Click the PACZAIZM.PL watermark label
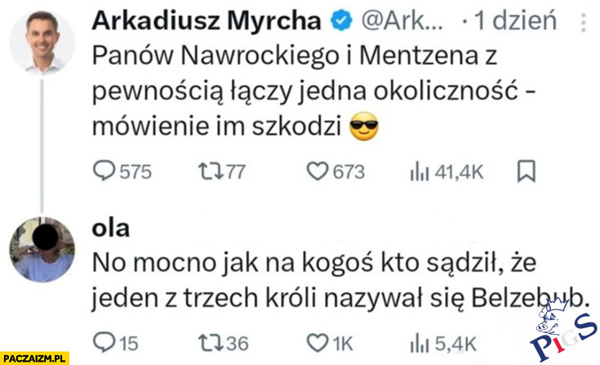The width and height of the screenshot is (600, 365). [x=34, y=358]
